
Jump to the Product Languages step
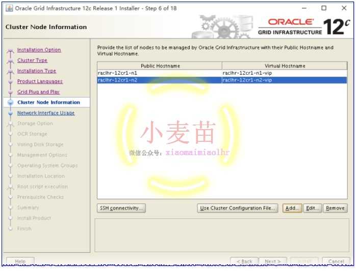pos(40,81)
